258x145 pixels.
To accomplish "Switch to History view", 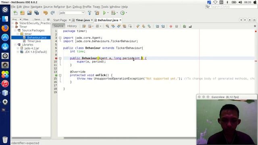I will click(x=72, y=26).
